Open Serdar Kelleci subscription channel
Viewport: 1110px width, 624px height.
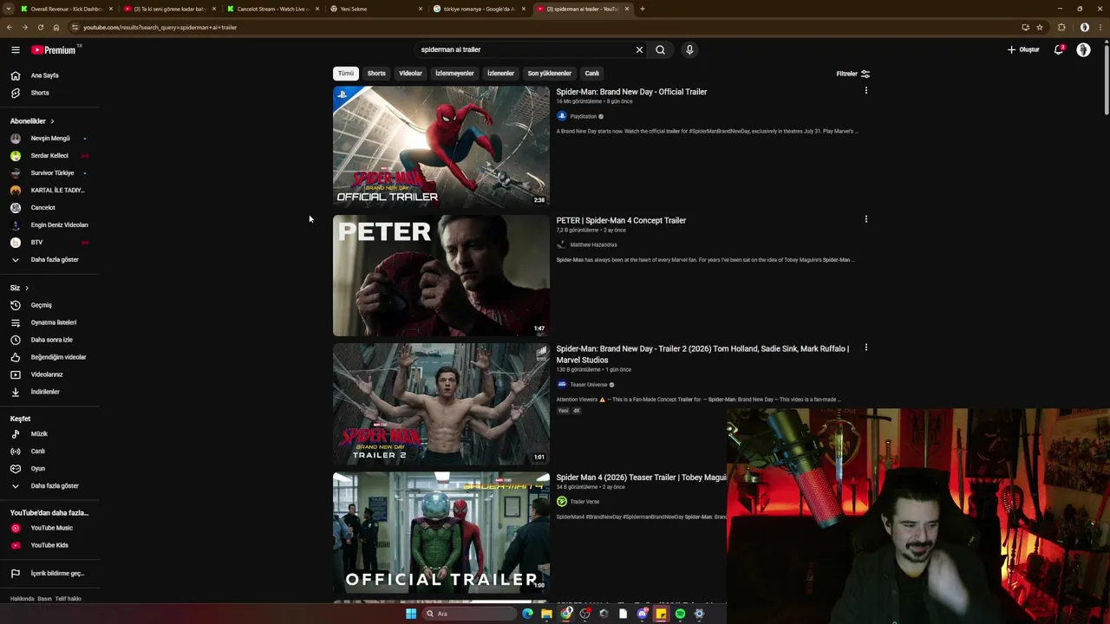49,155
